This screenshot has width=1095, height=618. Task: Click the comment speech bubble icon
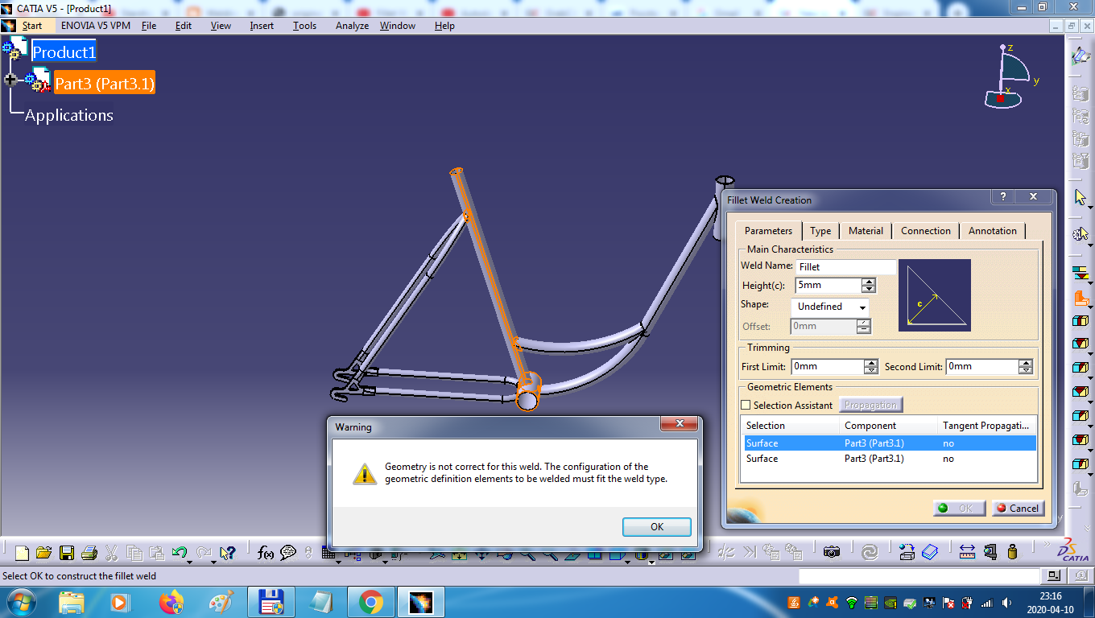(x=288, y=552)
